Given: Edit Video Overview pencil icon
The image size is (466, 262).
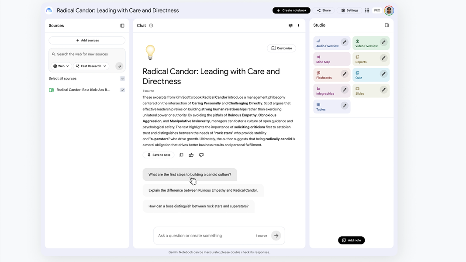Looking at the screenshot, I should tap(384, 42).
